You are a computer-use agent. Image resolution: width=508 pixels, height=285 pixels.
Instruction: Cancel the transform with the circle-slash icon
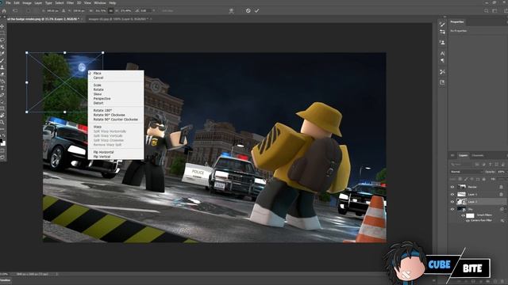[x=248, y=10]
